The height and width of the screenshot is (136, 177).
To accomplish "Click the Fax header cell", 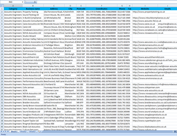I will click(130, 9).
